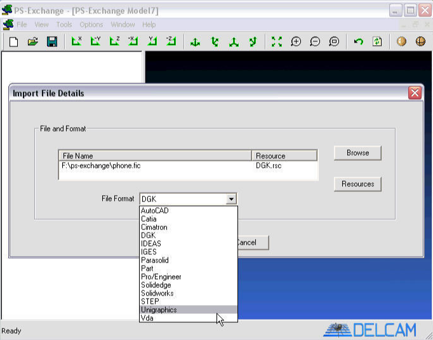Open the File menu
The height and width of the screenshot is (340, 433).
(22, 25)
